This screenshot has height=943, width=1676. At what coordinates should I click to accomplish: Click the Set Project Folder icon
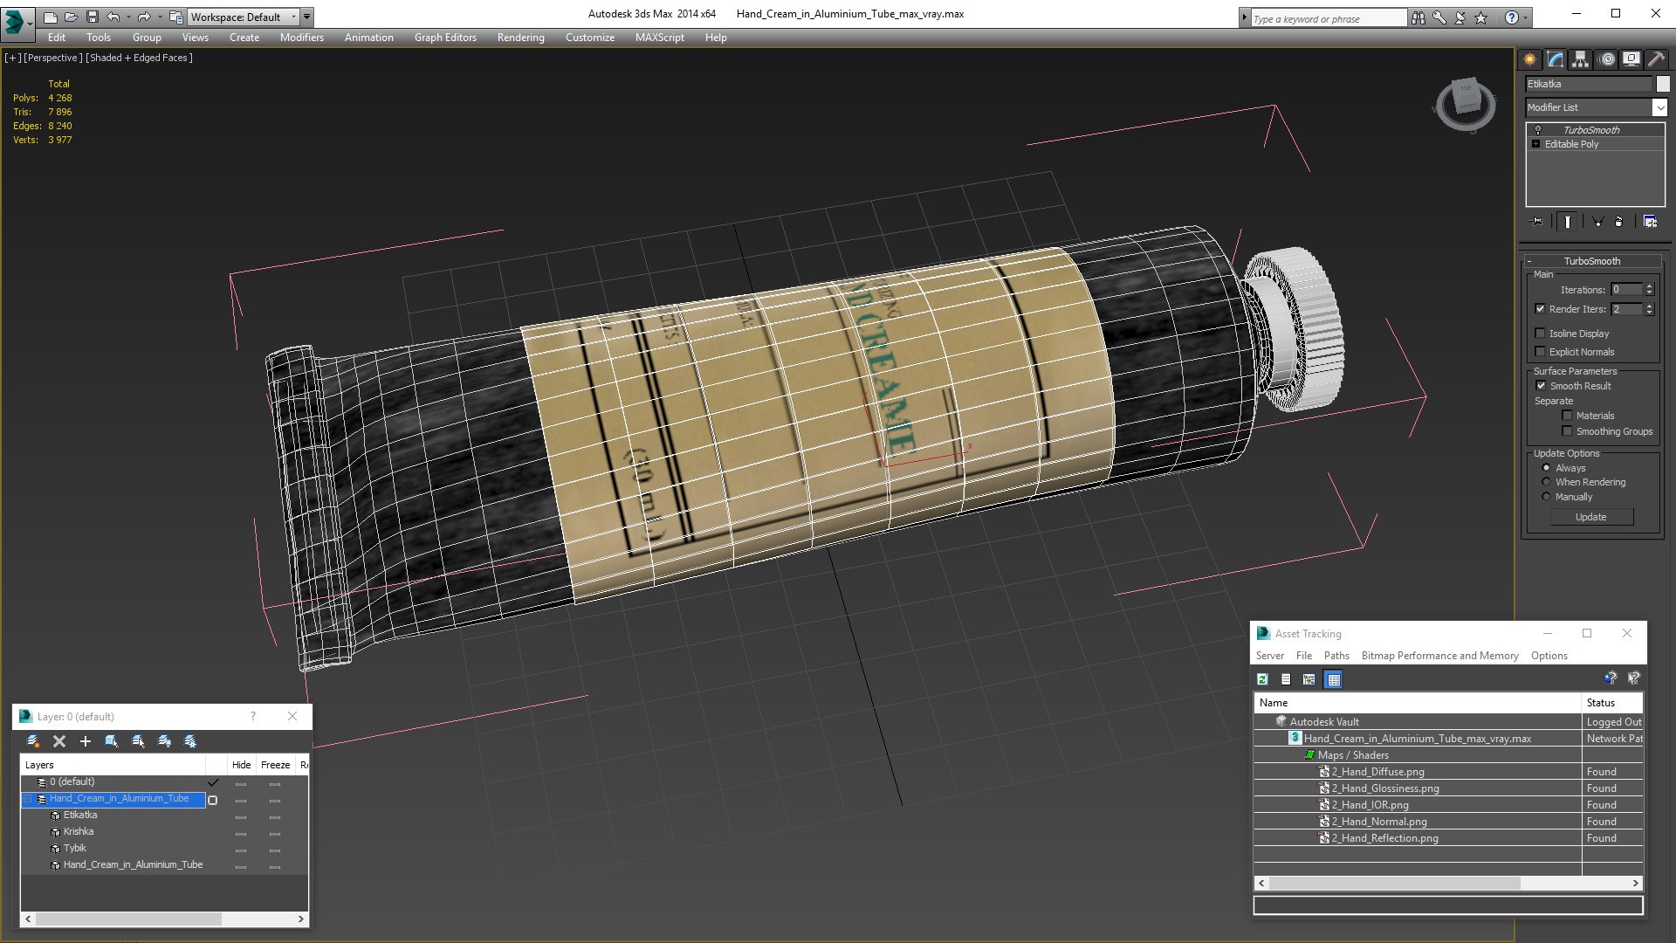(x=176, y=17)
